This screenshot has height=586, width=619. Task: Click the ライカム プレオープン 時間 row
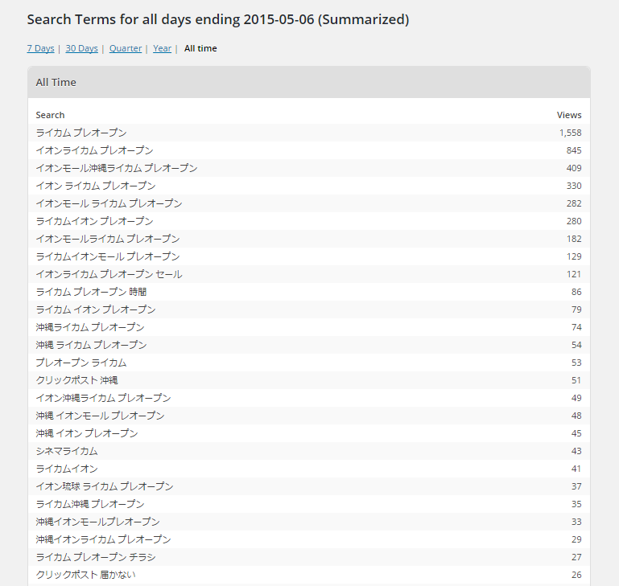[x=309, y=292]
